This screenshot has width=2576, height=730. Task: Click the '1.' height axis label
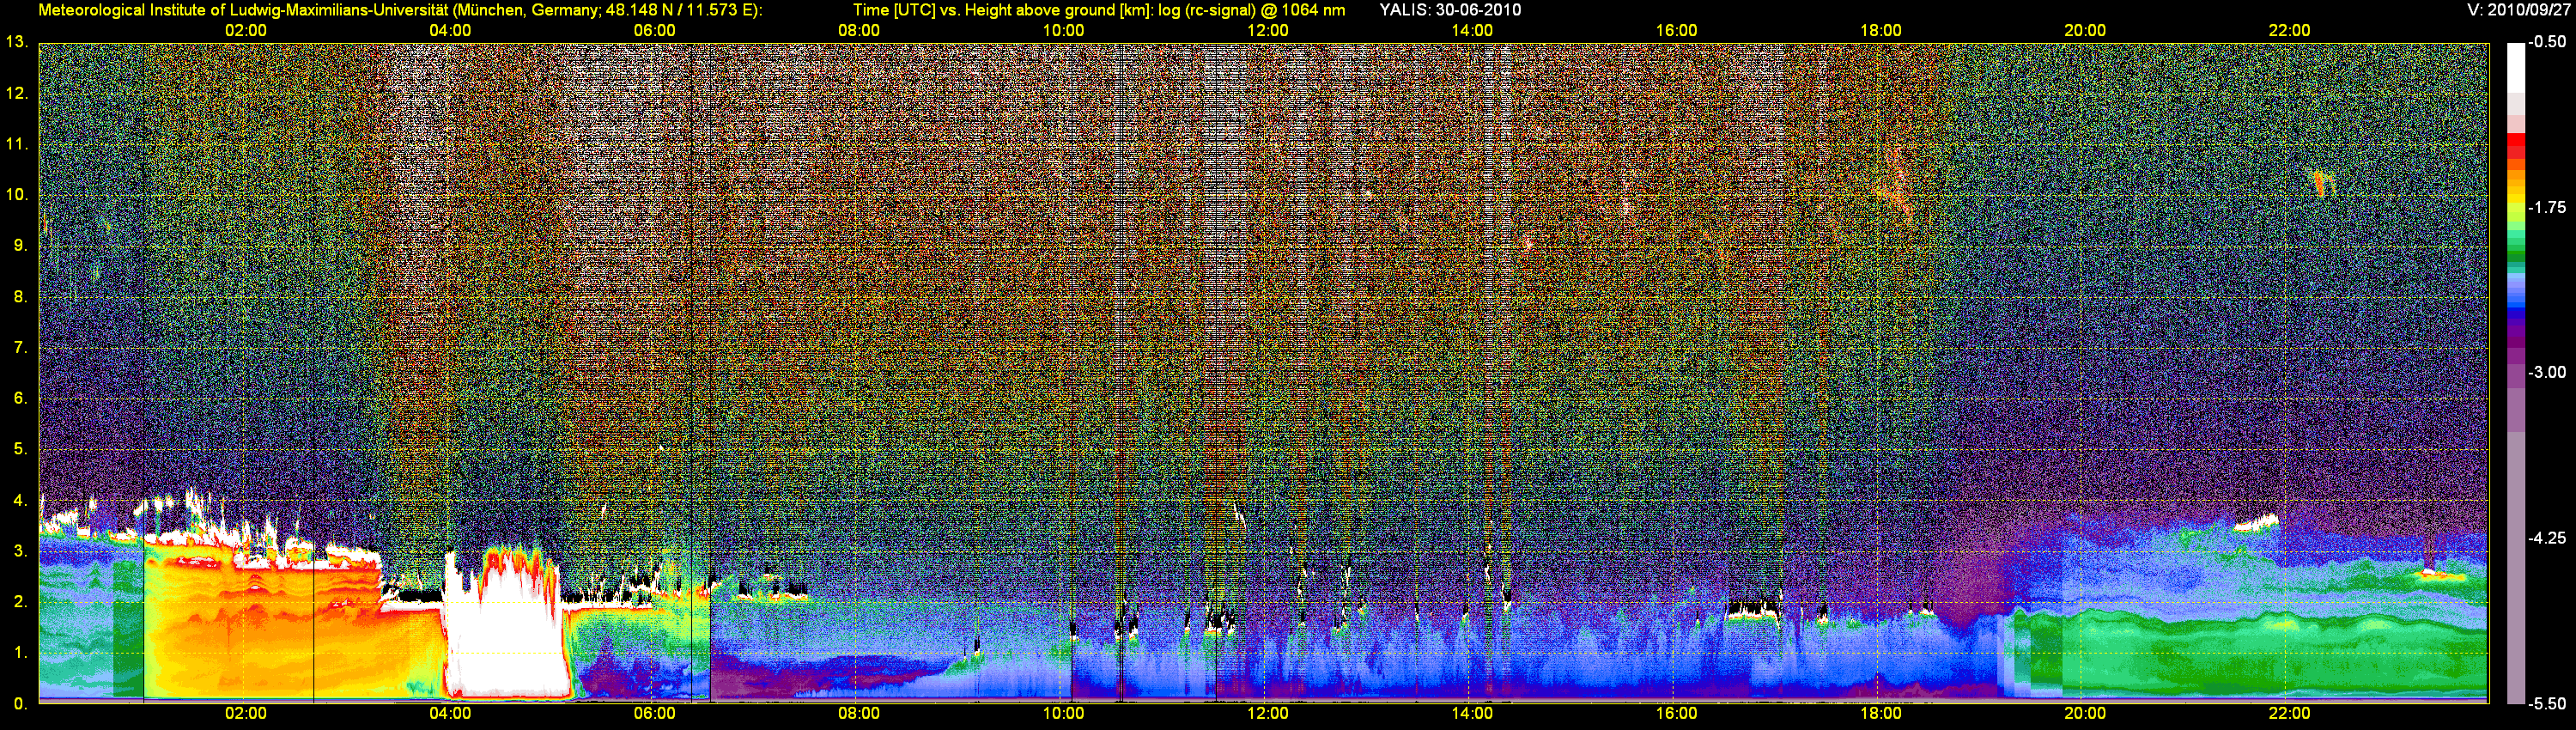19,653
